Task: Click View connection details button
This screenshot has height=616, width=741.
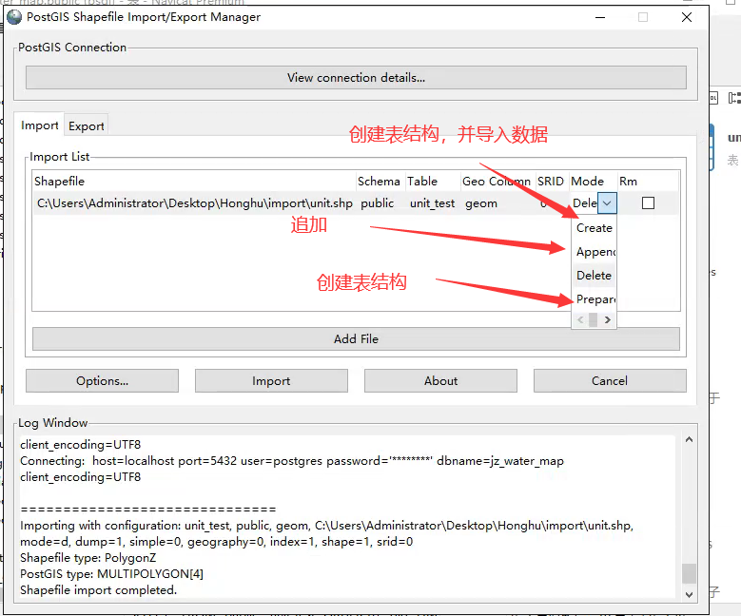Action: point(356,78)
